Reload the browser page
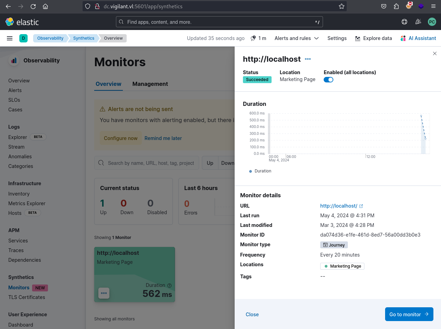The image size is (441, 329). pyautogui.click(x=33, y=6)
